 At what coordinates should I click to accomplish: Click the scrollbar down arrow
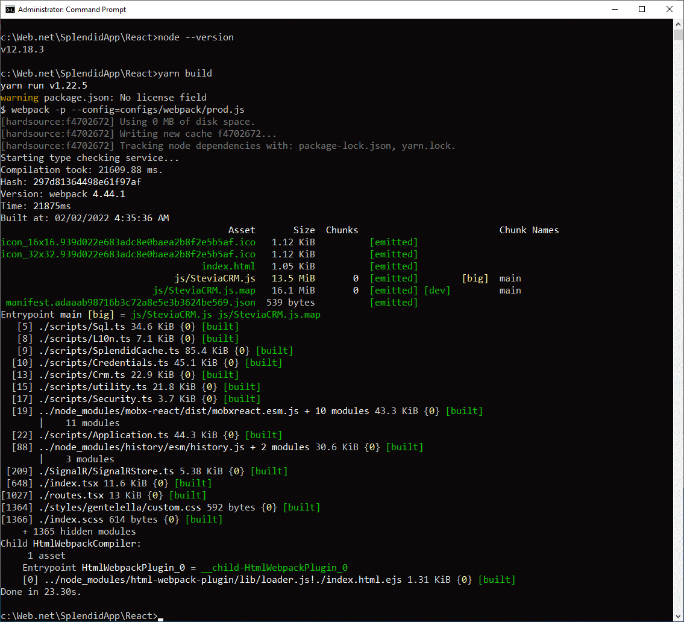tap(678, 616)
